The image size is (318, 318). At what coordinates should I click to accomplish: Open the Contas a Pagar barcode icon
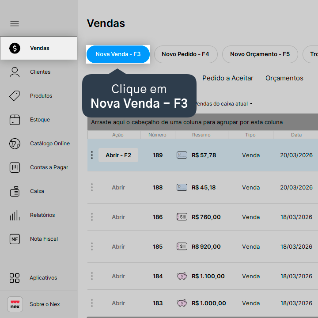pyautogui.click(x=15, y=167)
